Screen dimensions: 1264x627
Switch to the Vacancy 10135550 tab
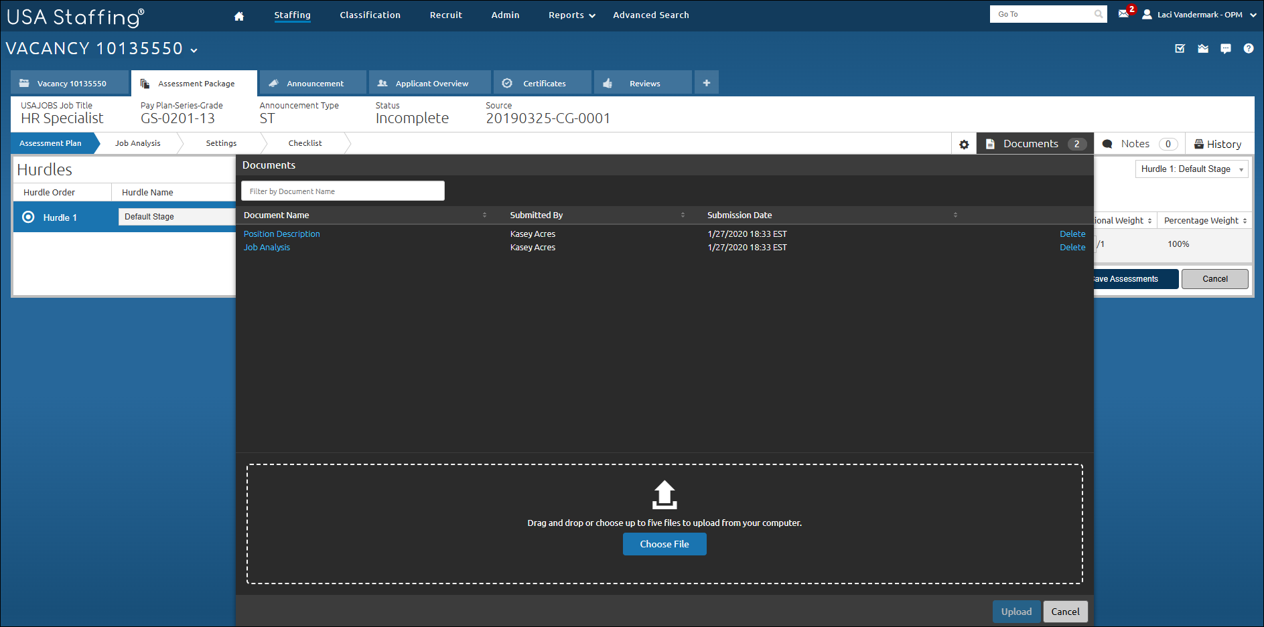(x=70, y=83)
